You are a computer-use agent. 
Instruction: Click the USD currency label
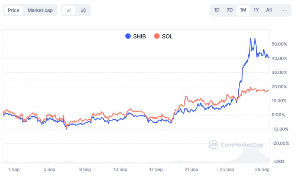tap(279, 162)
